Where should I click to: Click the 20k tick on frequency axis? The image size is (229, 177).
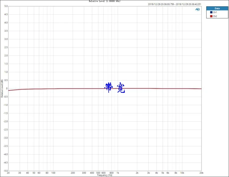[202, 173]
